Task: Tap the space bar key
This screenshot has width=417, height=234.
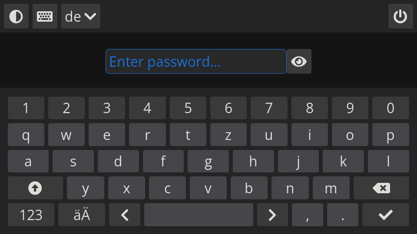Action: 199,214
